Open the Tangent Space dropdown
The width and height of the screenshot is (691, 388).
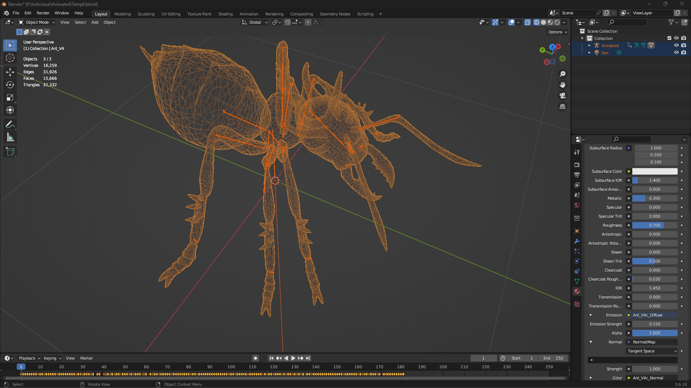[652, 351]
